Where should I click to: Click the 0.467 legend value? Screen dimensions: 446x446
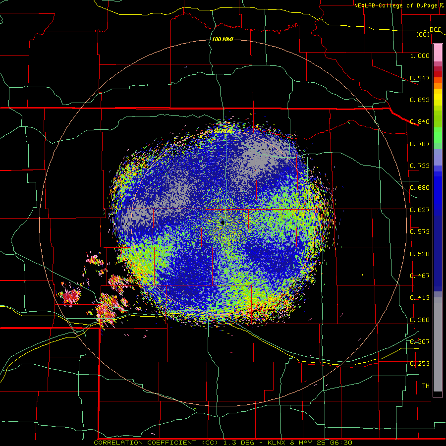coord(420,276)
